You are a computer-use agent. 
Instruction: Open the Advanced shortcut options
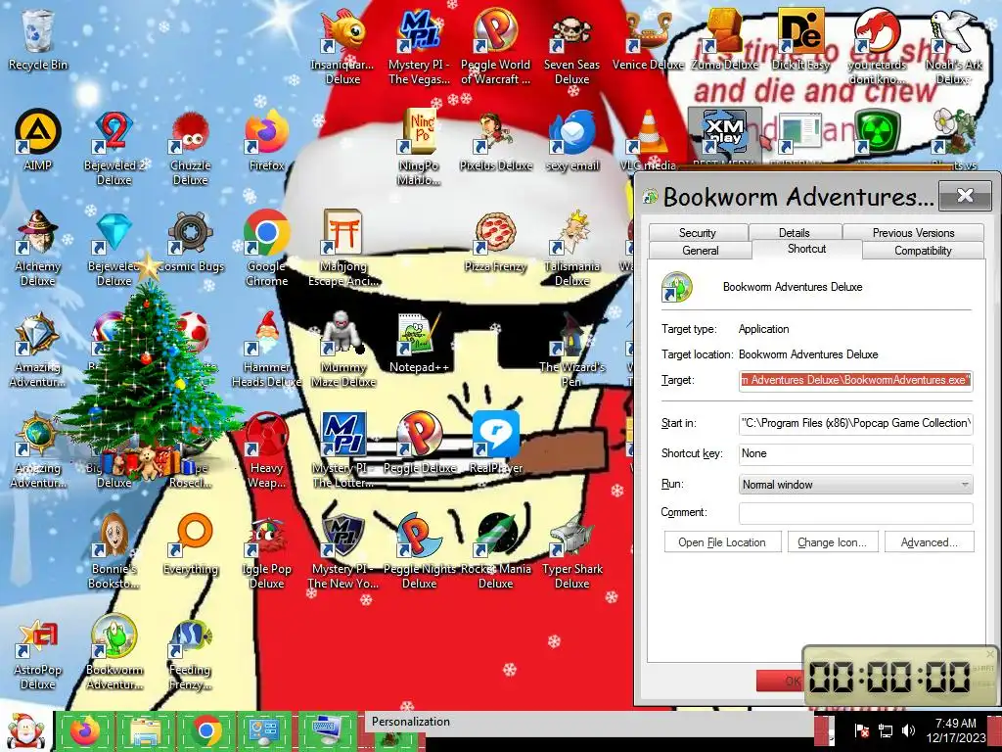pyautogui.click(x=930, y=542)
